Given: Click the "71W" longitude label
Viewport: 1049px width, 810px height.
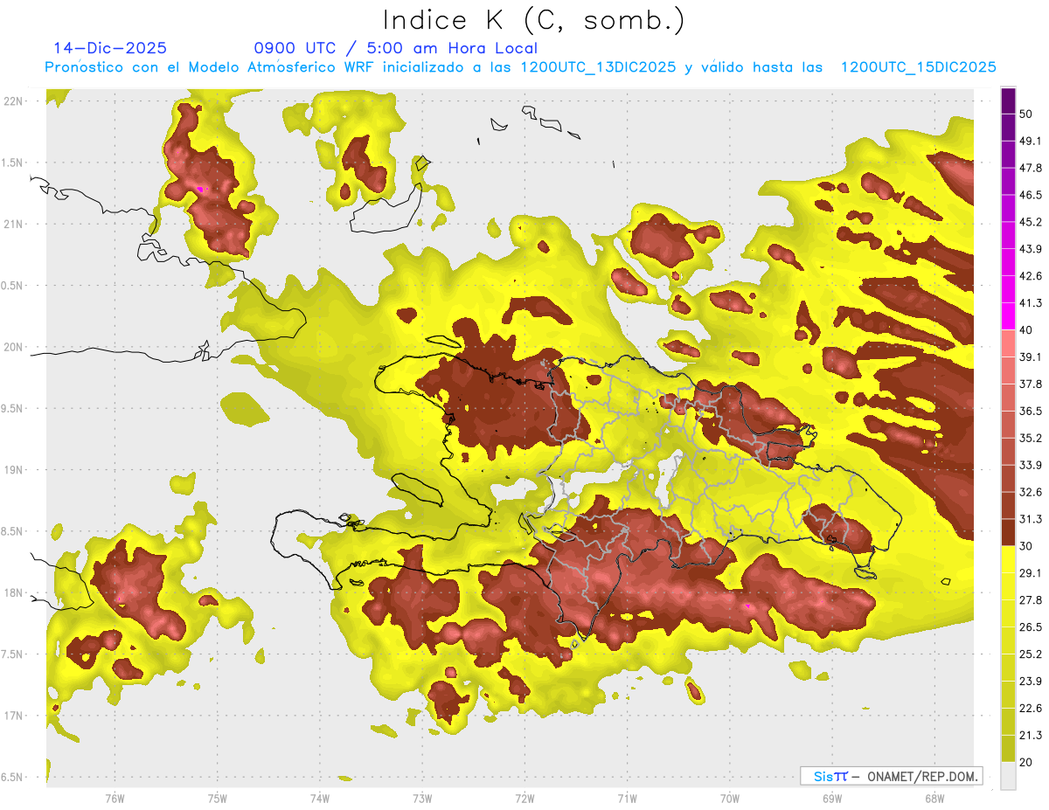Looking at the screenshot, I should coord(627,798).
